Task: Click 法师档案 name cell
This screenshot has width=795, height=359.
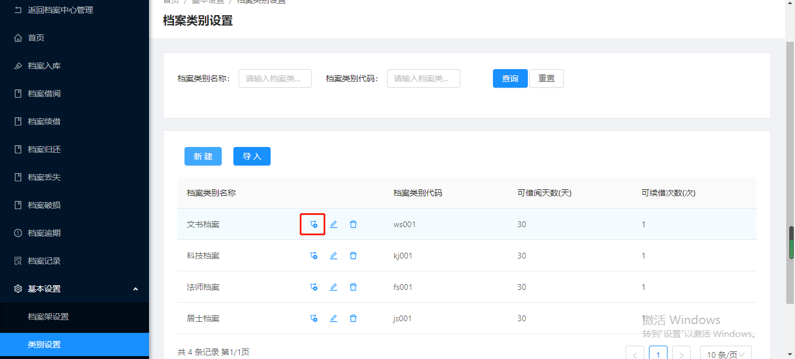Action: tap(203, 287)
